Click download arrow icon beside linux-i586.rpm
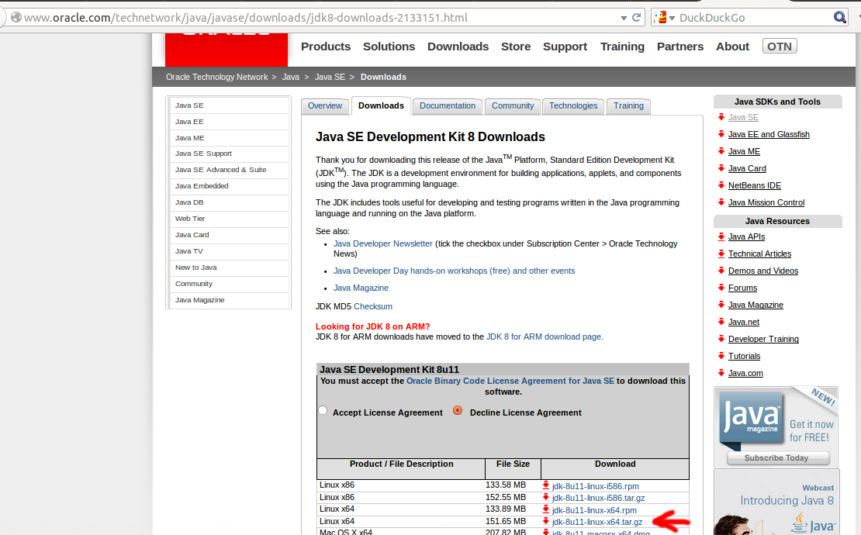Viewport: 861px width, 535px height. [546, 485]
